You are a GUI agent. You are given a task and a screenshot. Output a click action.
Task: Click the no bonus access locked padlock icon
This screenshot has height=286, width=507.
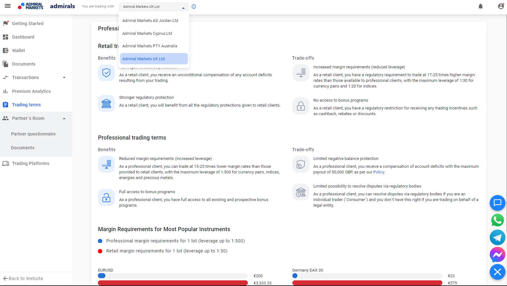pos(301,106)
